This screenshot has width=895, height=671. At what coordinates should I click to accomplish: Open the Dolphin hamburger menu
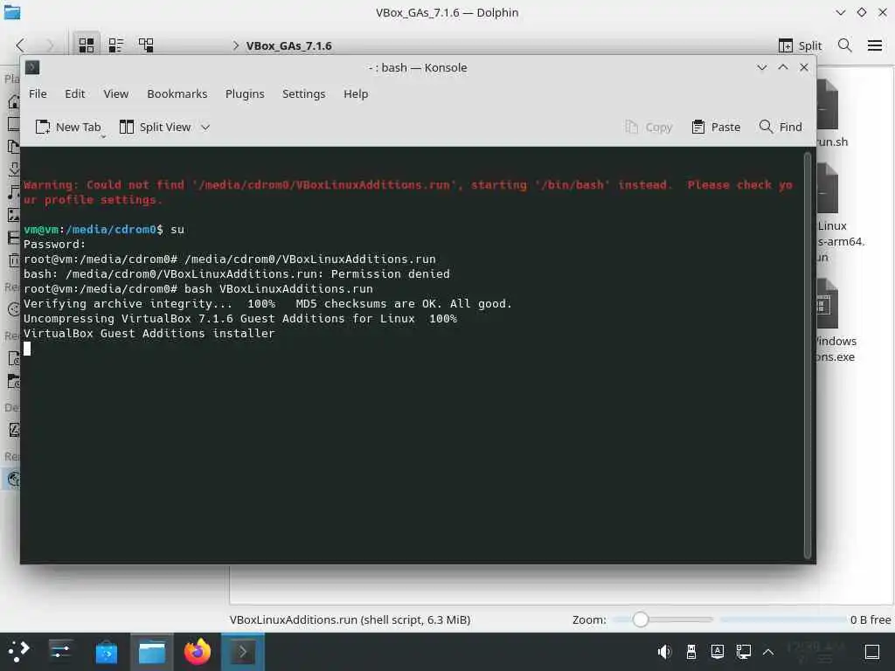[x=874, y=45]
